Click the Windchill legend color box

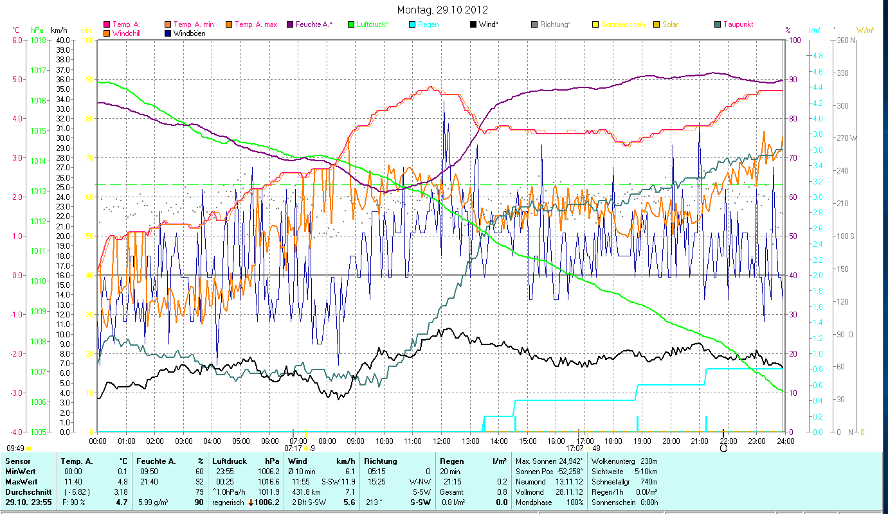point(107,33)
